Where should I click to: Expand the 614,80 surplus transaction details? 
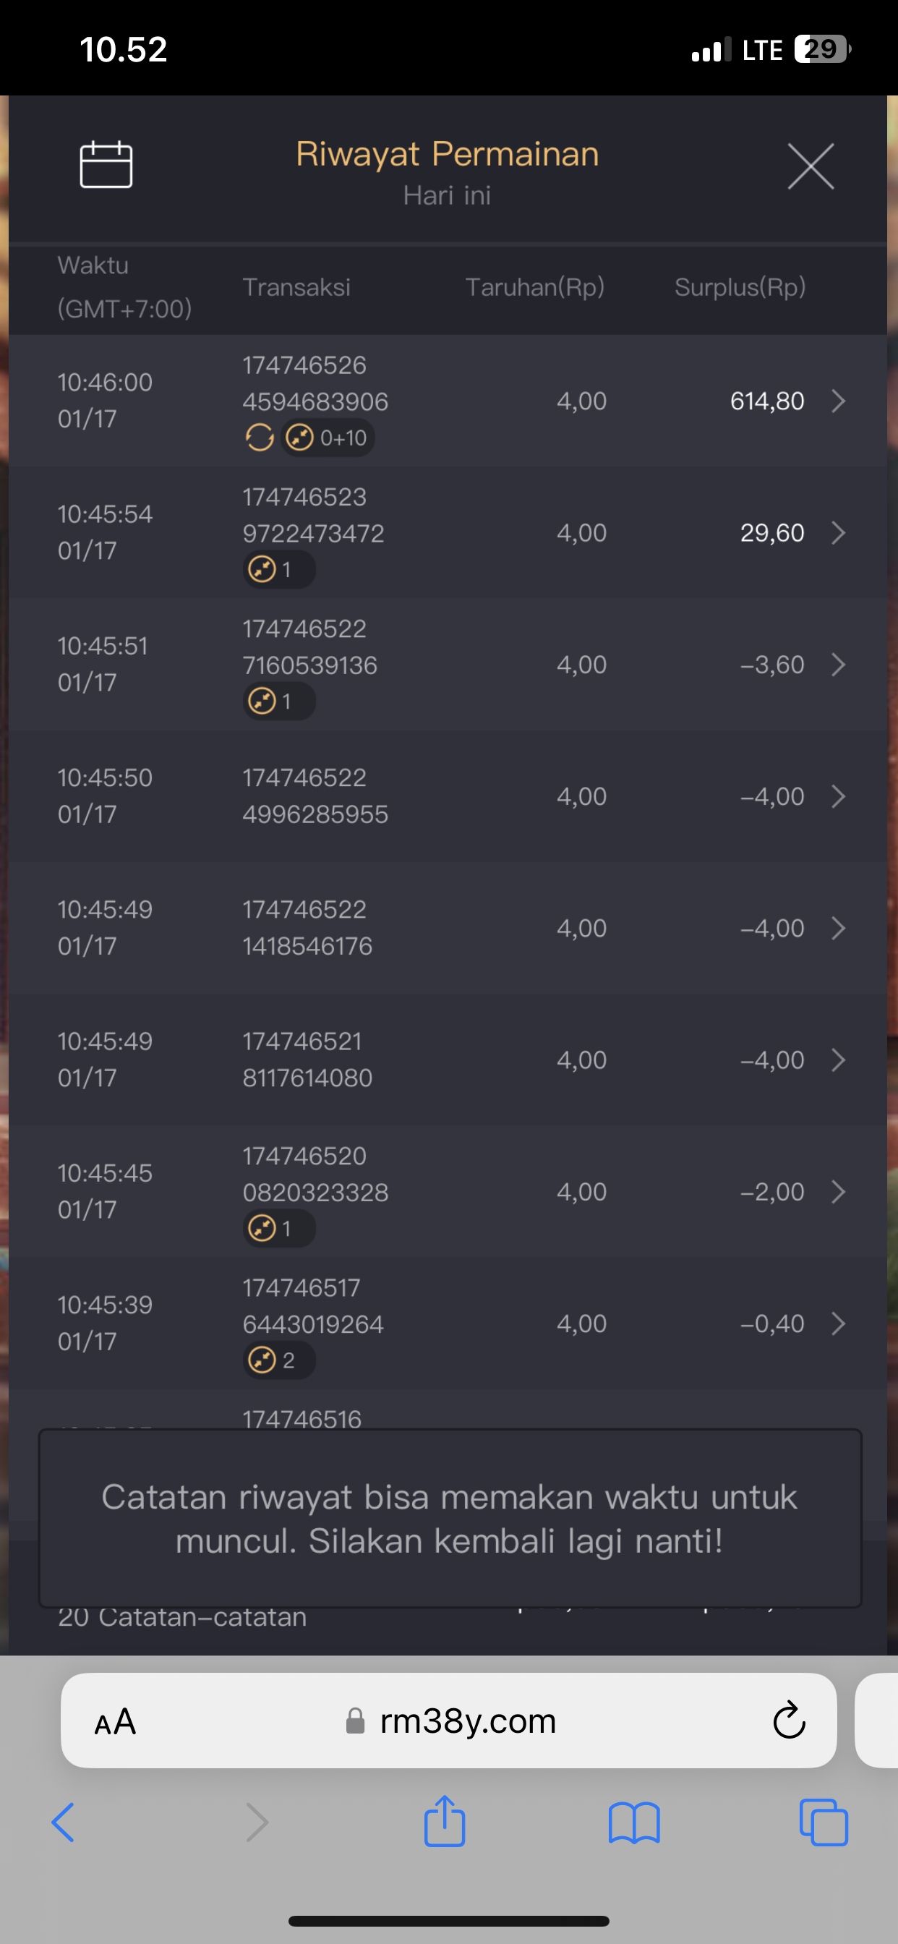838,401
